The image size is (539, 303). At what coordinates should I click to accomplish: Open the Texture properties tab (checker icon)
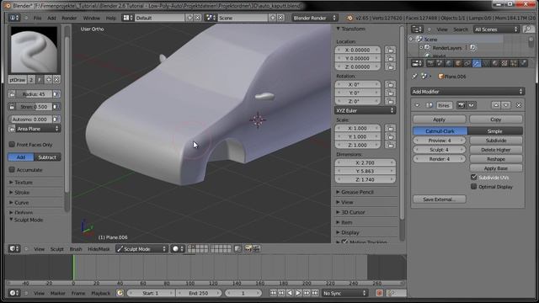(504, 63)
